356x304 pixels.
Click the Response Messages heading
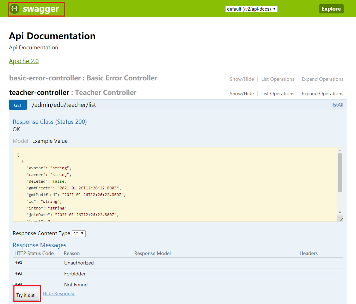(x=39, y=245)
